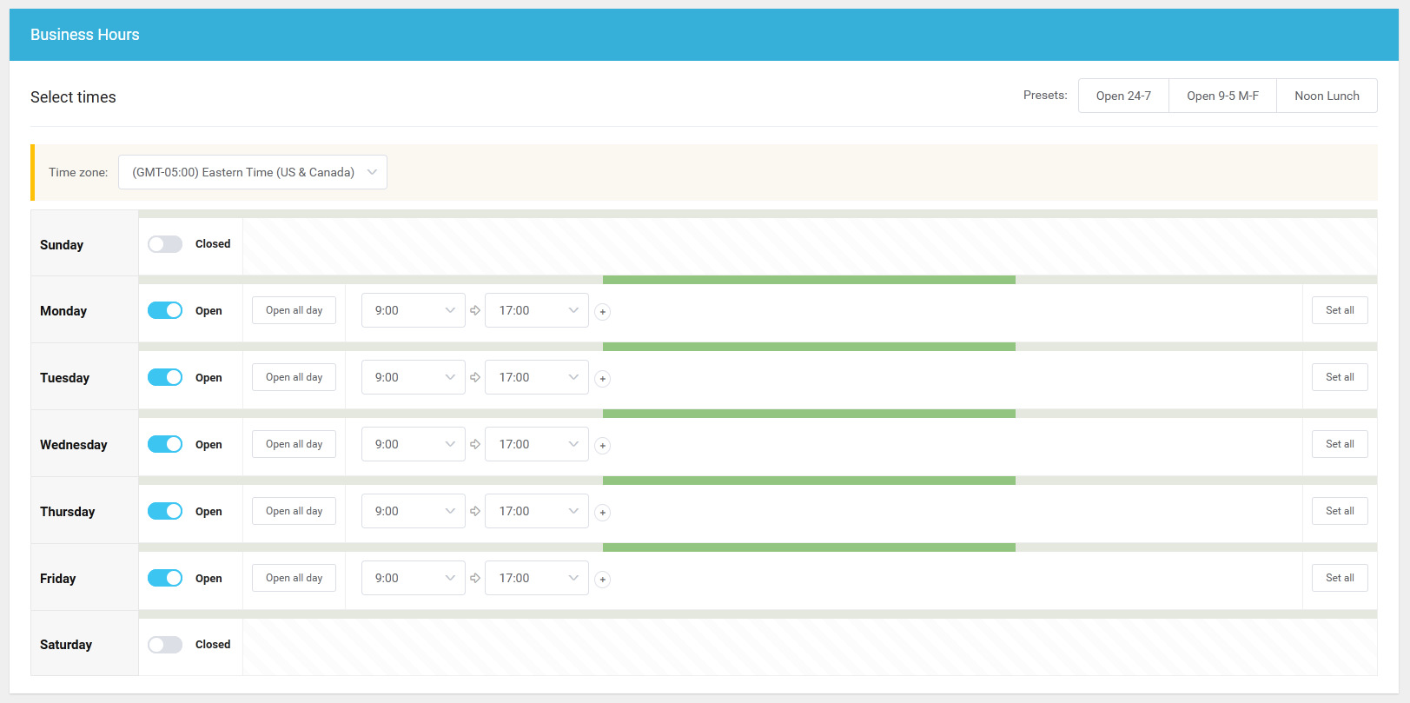Image resolution: width=1410 pixels, height=703 pixels.
Task: Turn off the Monday open switch
Action: tap(165, 310)
